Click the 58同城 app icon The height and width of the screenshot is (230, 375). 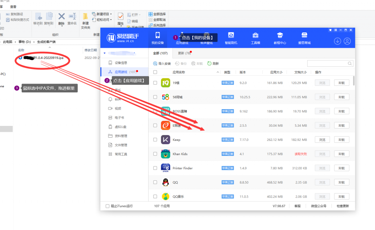point(166,97)
